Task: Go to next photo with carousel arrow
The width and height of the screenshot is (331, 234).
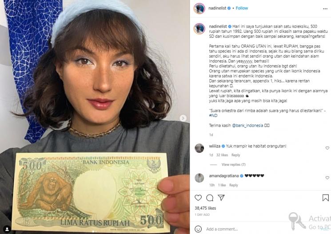Action: [x=183, y=118]
